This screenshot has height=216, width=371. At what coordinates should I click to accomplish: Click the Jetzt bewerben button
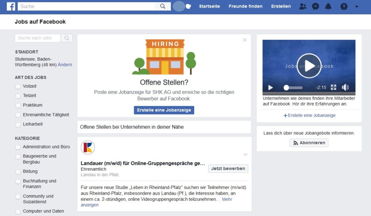pyautogui.click(x=228, y=169)
